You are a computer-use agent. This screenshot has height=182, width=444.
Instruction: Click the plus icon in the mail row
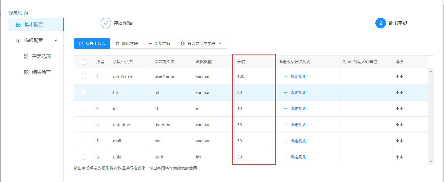point(286,141)
